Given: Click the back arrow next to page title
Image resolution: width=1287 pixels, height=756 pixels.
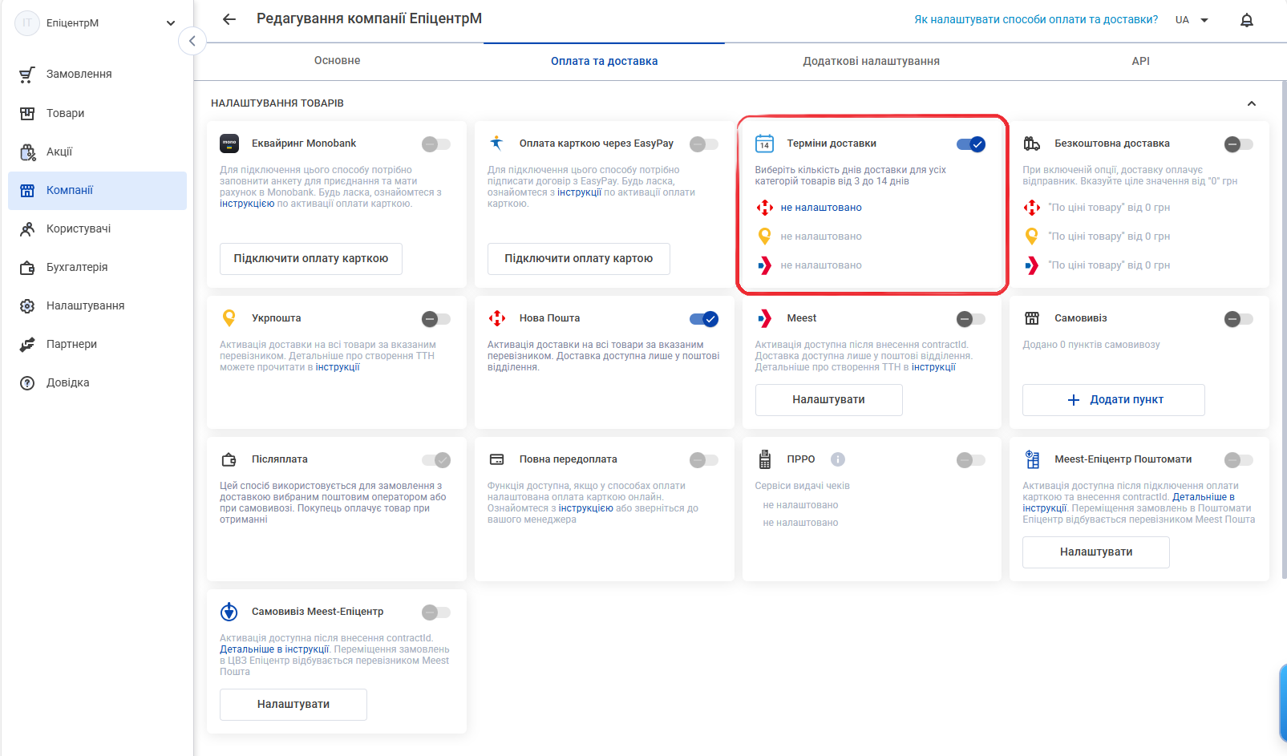Looking at the screenshot, I should pyautogui.click(x=229, y=19).
